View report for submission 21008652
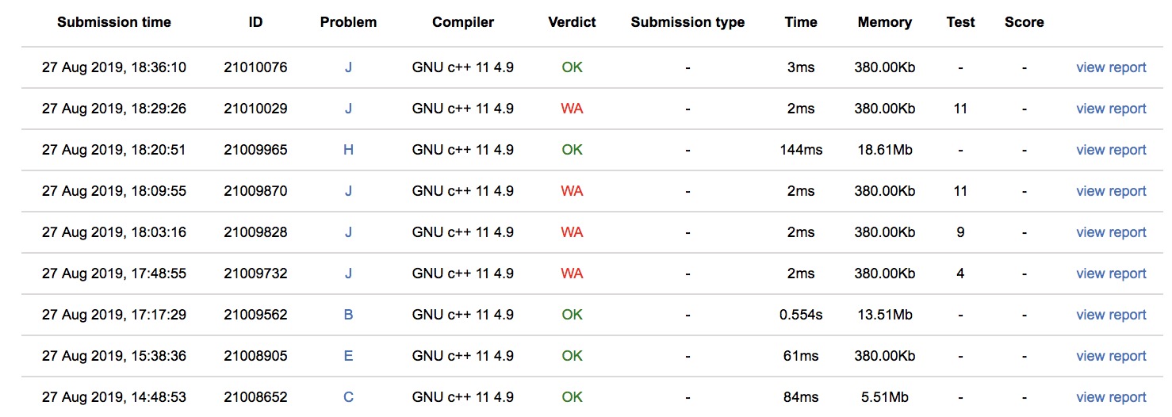Screen dimensions: 1172x417 (x=1110, y=397)
